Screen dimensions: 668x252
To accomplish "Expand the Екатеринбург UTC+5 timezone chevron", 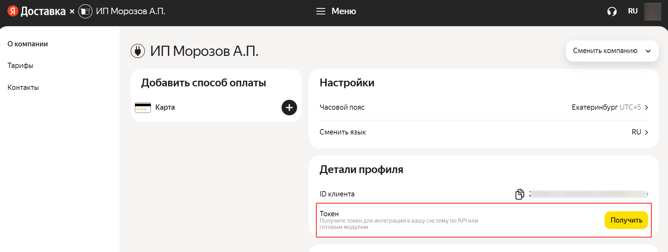I will (646, 108).
